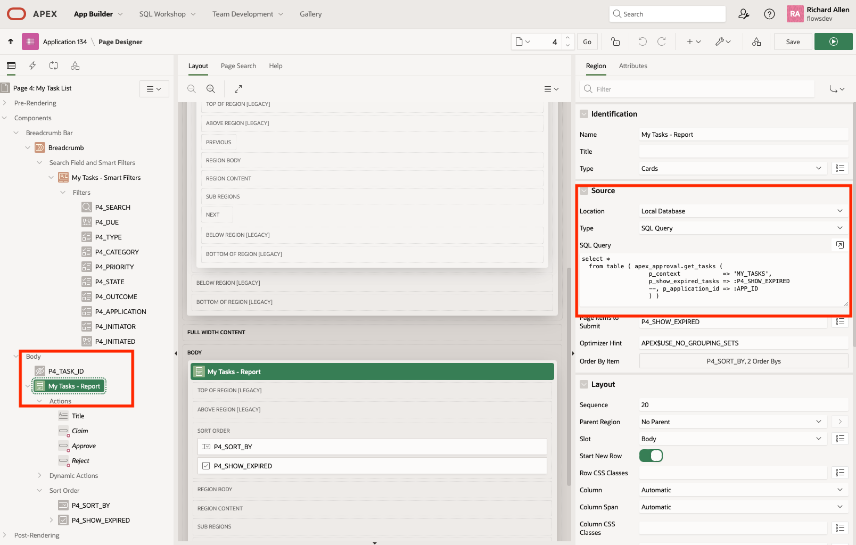
Task: Open the Rendering tree tab icon
Action: pyautogui.click(x=11, y=65)
